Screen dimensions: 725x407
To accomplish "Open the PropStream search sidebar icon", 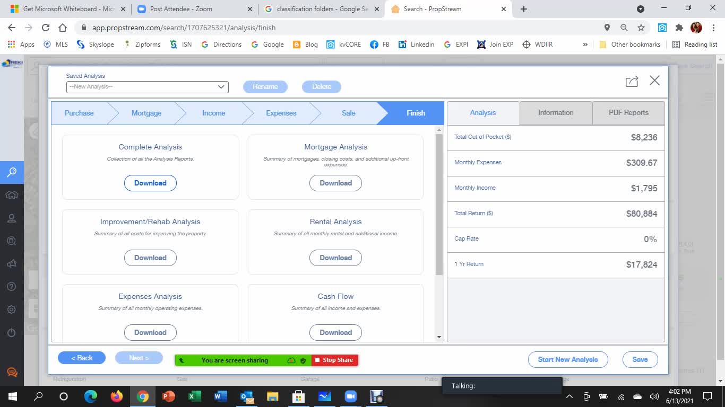I will 12,172.
